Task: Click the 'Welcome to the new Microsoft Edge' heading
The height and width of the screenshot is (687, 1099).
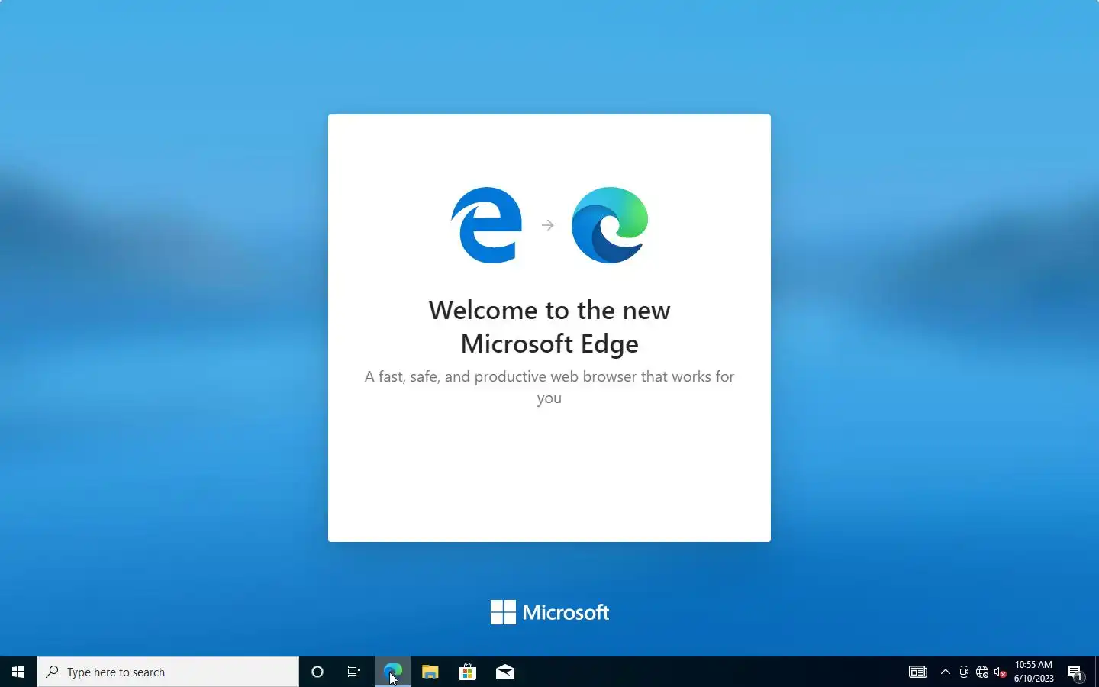Action: 549,327
